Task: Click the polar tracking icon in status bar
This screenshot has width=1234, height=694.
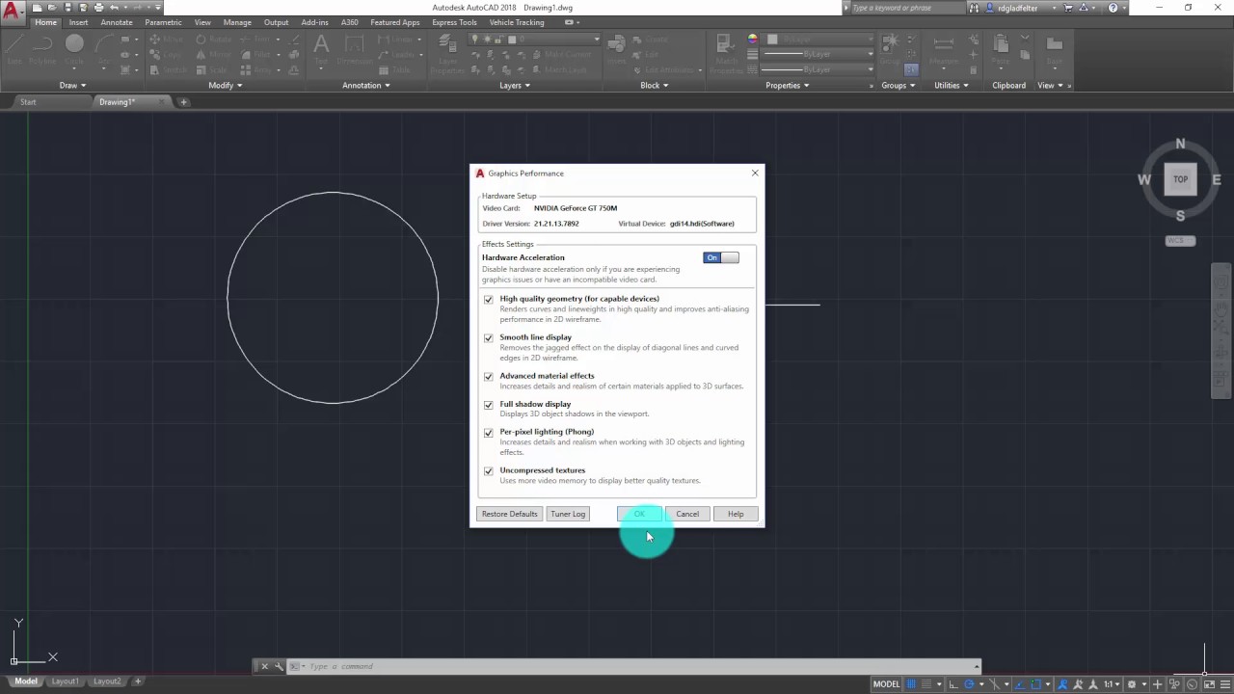Action: click(968, 684)
